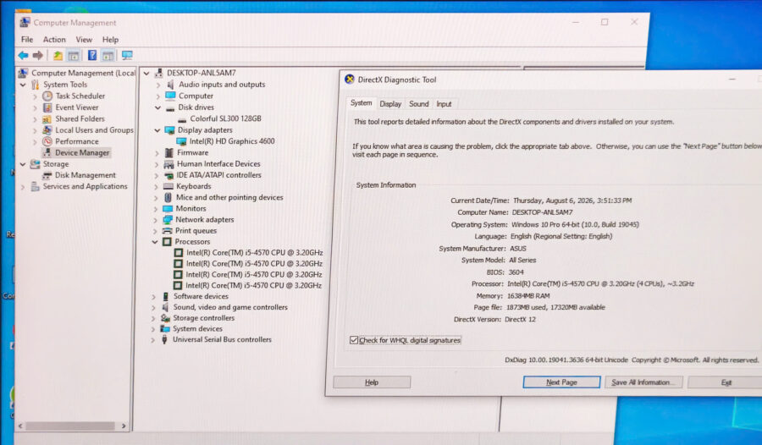Click the DirectX Diagnostic Tool title icon

pos(350,80)
